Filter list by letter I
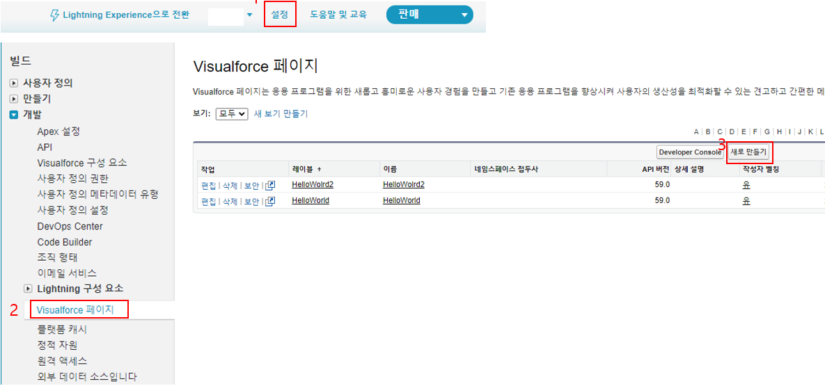The width and height of the screenshot is (825, 386). tap(789, 131)
